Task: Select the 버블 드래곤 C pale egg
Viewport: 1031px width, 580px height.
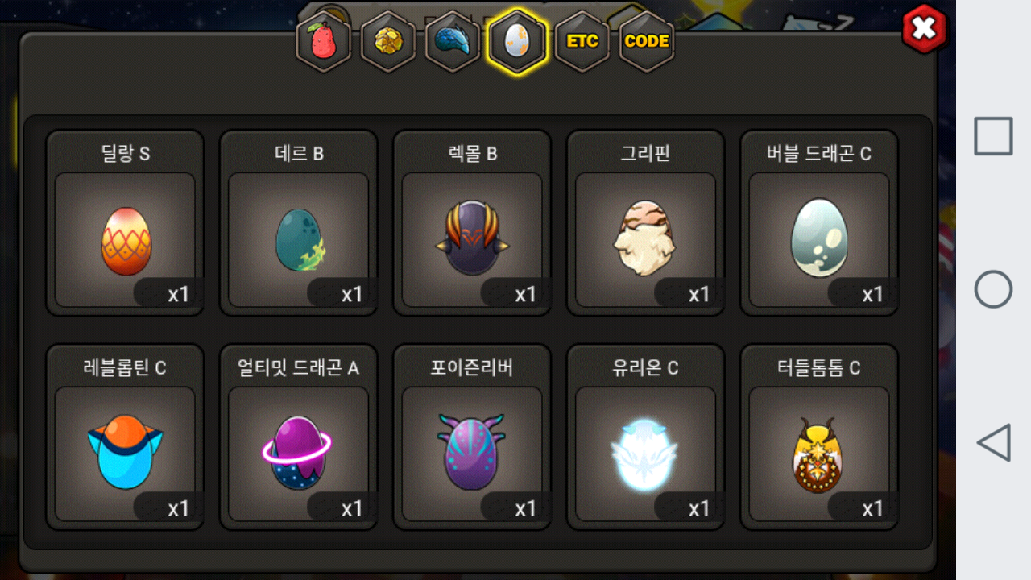Action: point(819,223)
